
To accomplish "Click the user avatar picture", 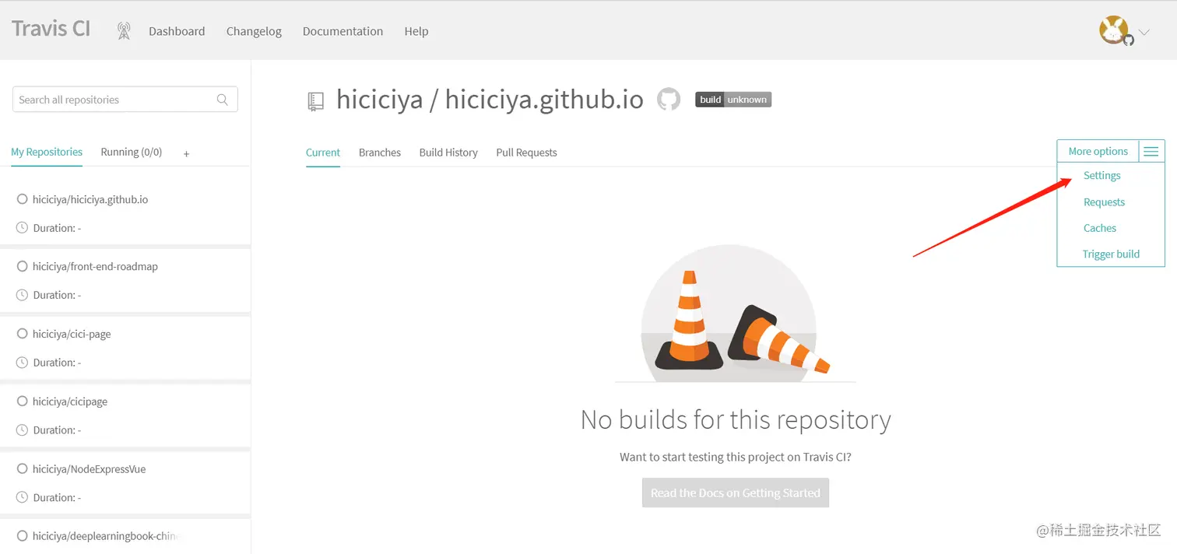I will coord(1114,30).
